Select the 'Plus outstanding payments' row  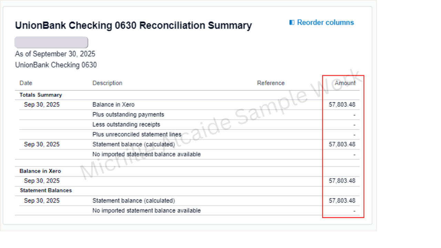click(x=128, y=114)
